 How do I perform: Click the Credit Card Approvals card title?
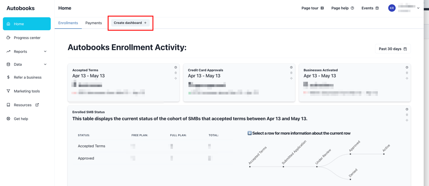click(206, 70)
